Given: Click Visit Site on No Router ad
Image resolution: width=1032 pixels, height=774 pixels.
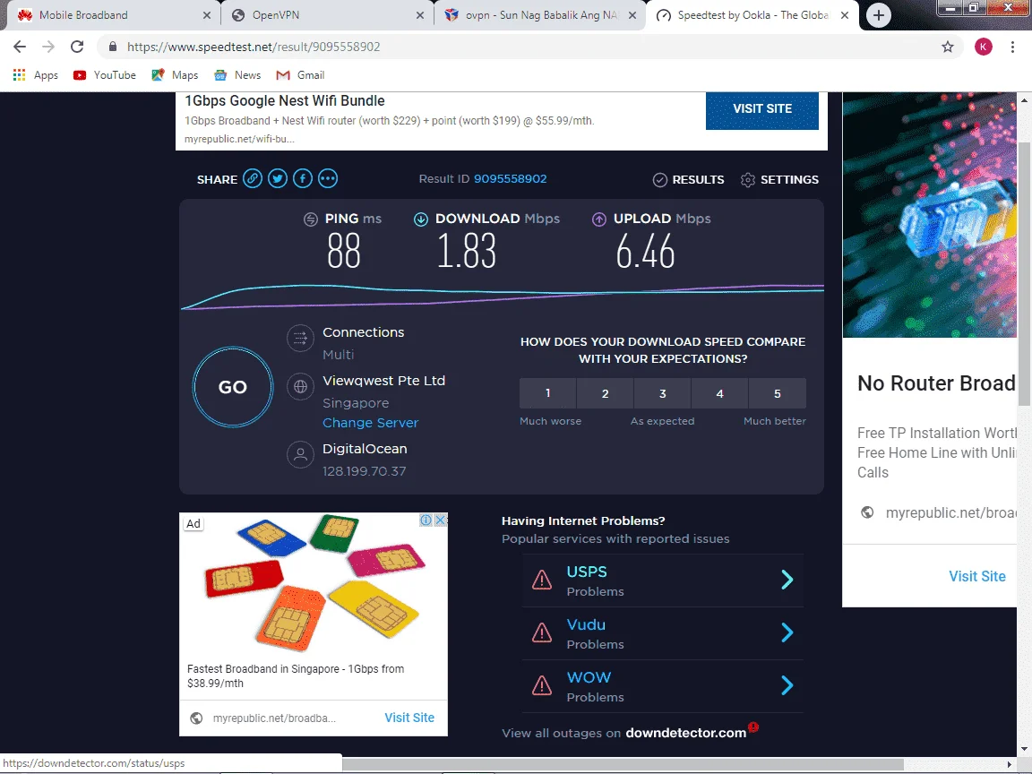Looking at the screenshot, I should pyautogui.click(x=977, y=577).
